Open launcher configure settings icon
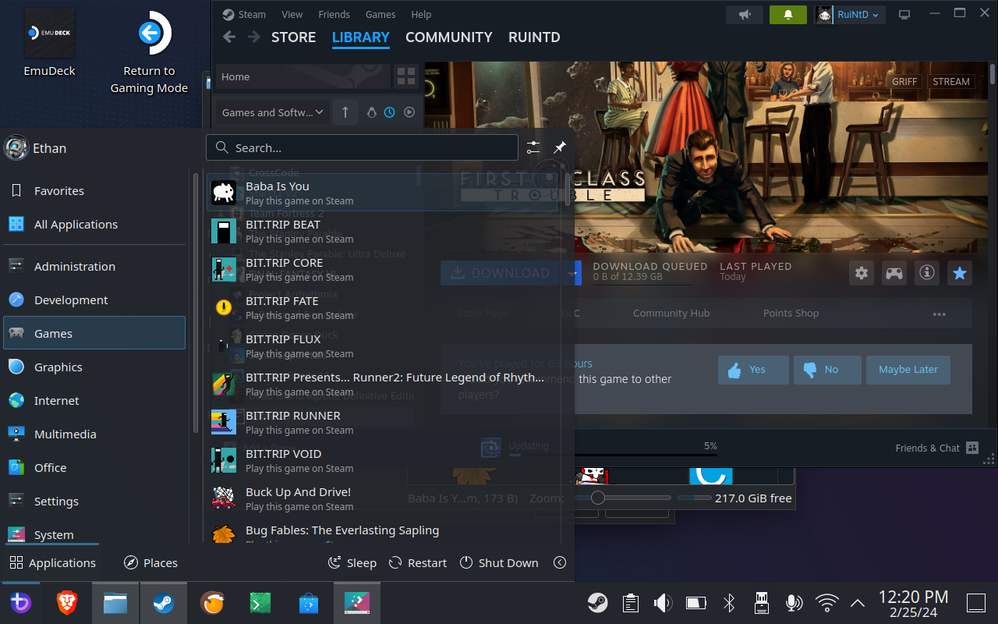 point(533,147)
